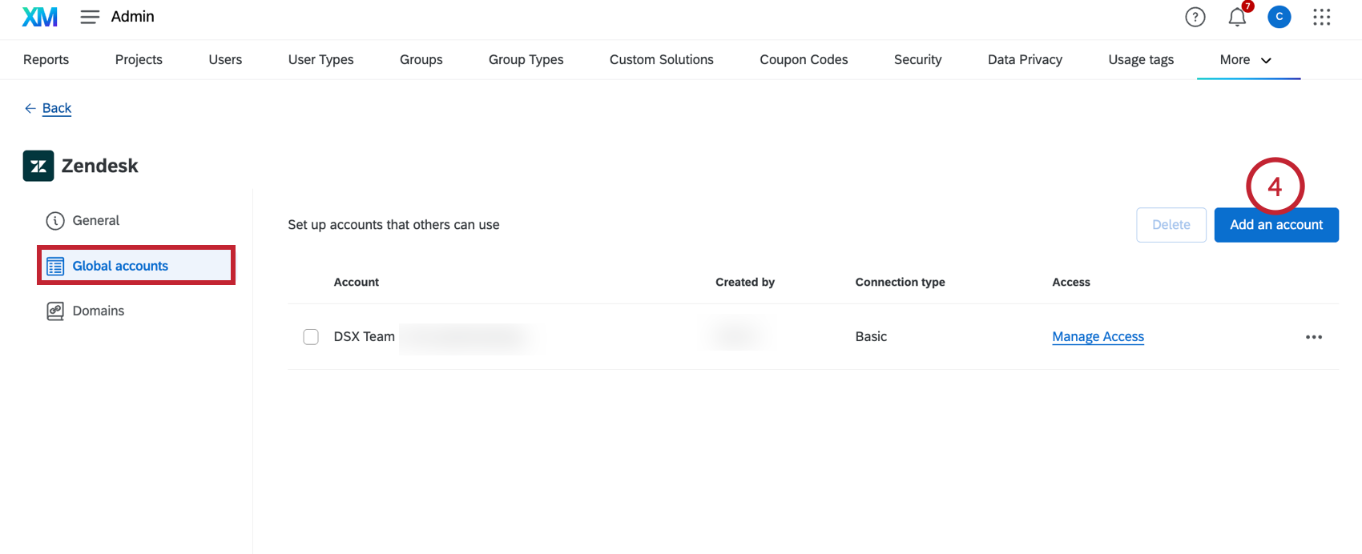The image size is (1362, 554).
Task: View notifications bell icon
Action: [x=1237, y=17]
